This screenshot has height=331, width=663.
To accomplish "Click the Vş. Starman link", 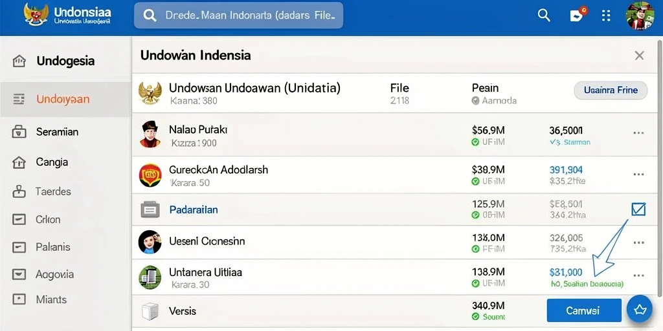I will coord(570,142).
